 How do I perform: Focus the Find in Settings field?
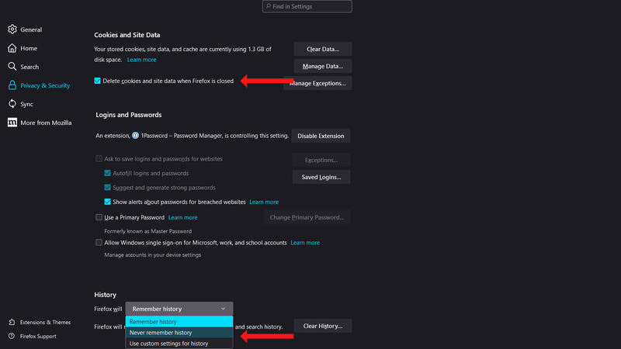tap(310, 6)
